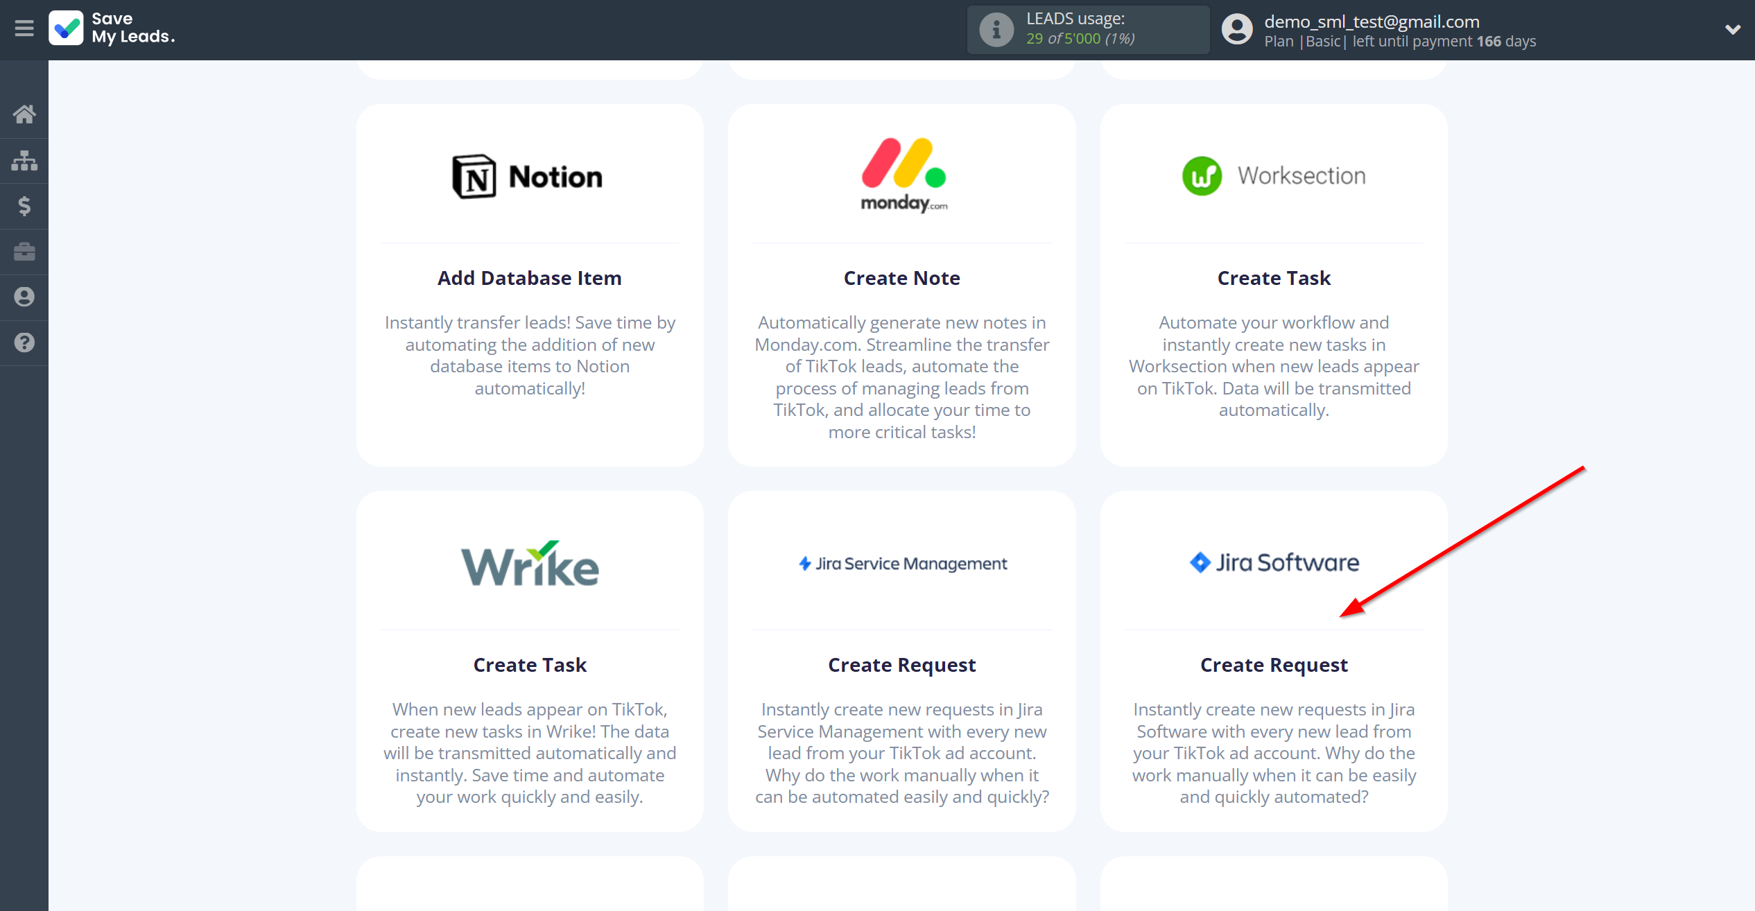Image resolution: width=1755 pixels, height=911 pixels.
Task: Expand the account dropdown chevron
Action: (1732, 30)
